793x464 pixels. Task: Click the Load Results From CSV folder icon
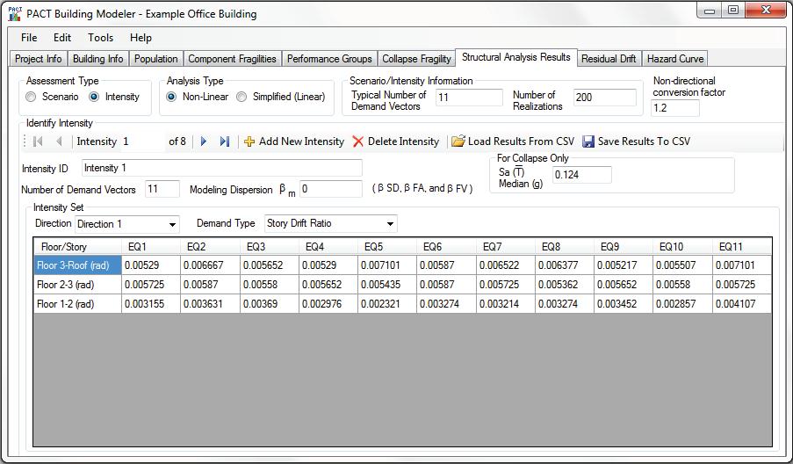458,141
